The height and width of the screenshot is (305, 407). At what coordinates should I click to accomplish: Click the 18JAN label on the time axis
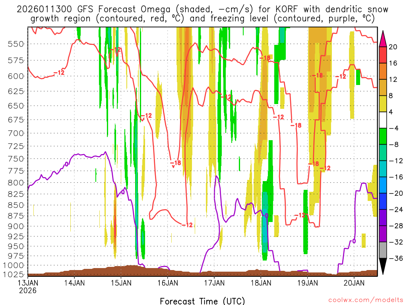pos(261,283)
